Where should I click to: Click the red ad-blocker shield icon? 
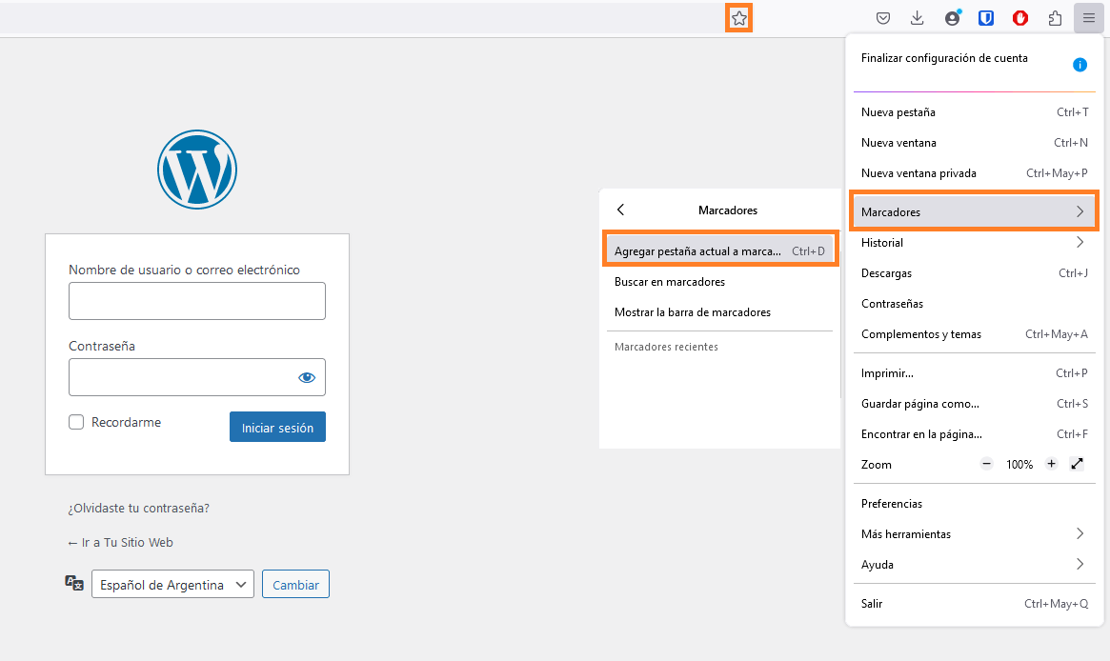point(1019,18)
